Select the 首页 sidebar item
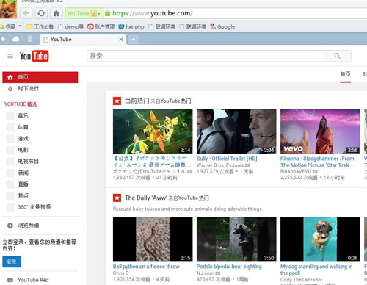The height and width of the screenshot is (285, 367). [40, 77]
